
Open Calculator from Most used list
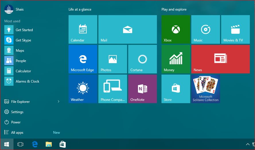[32, 71]
